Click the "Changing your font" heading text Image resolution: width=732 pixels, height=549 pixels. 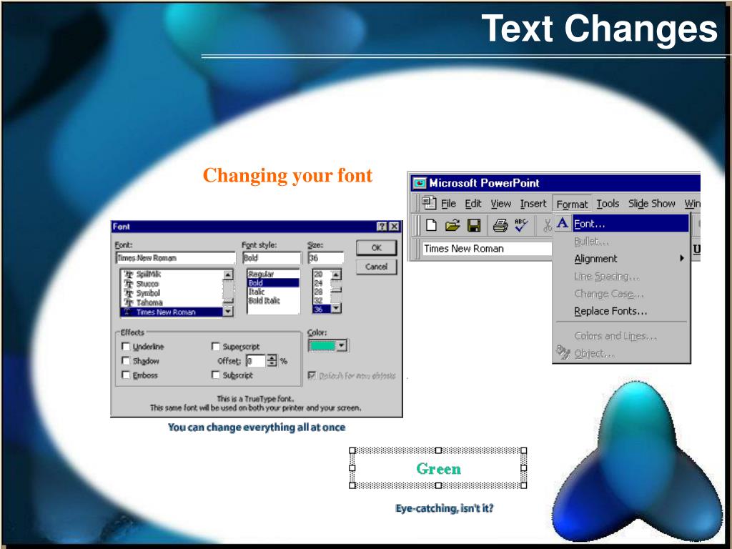pos(287,176)
